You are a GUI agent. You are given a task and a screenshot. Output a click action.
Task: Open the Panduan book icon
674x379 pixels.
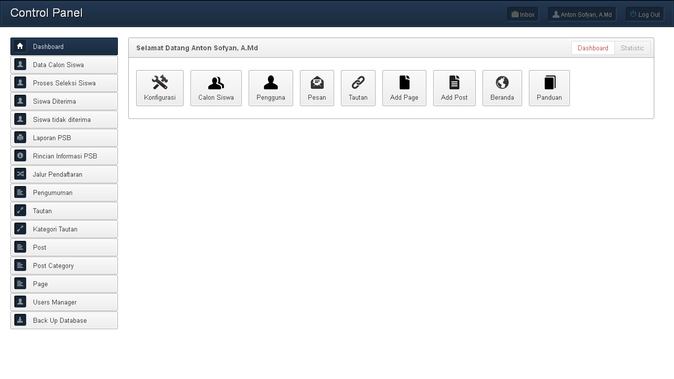pos(549,82)
